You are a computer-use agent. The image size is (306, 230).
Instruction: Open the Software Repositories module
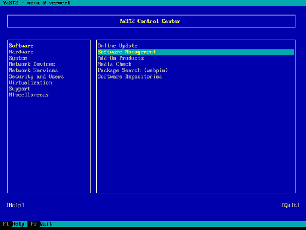tap(130, 77)
